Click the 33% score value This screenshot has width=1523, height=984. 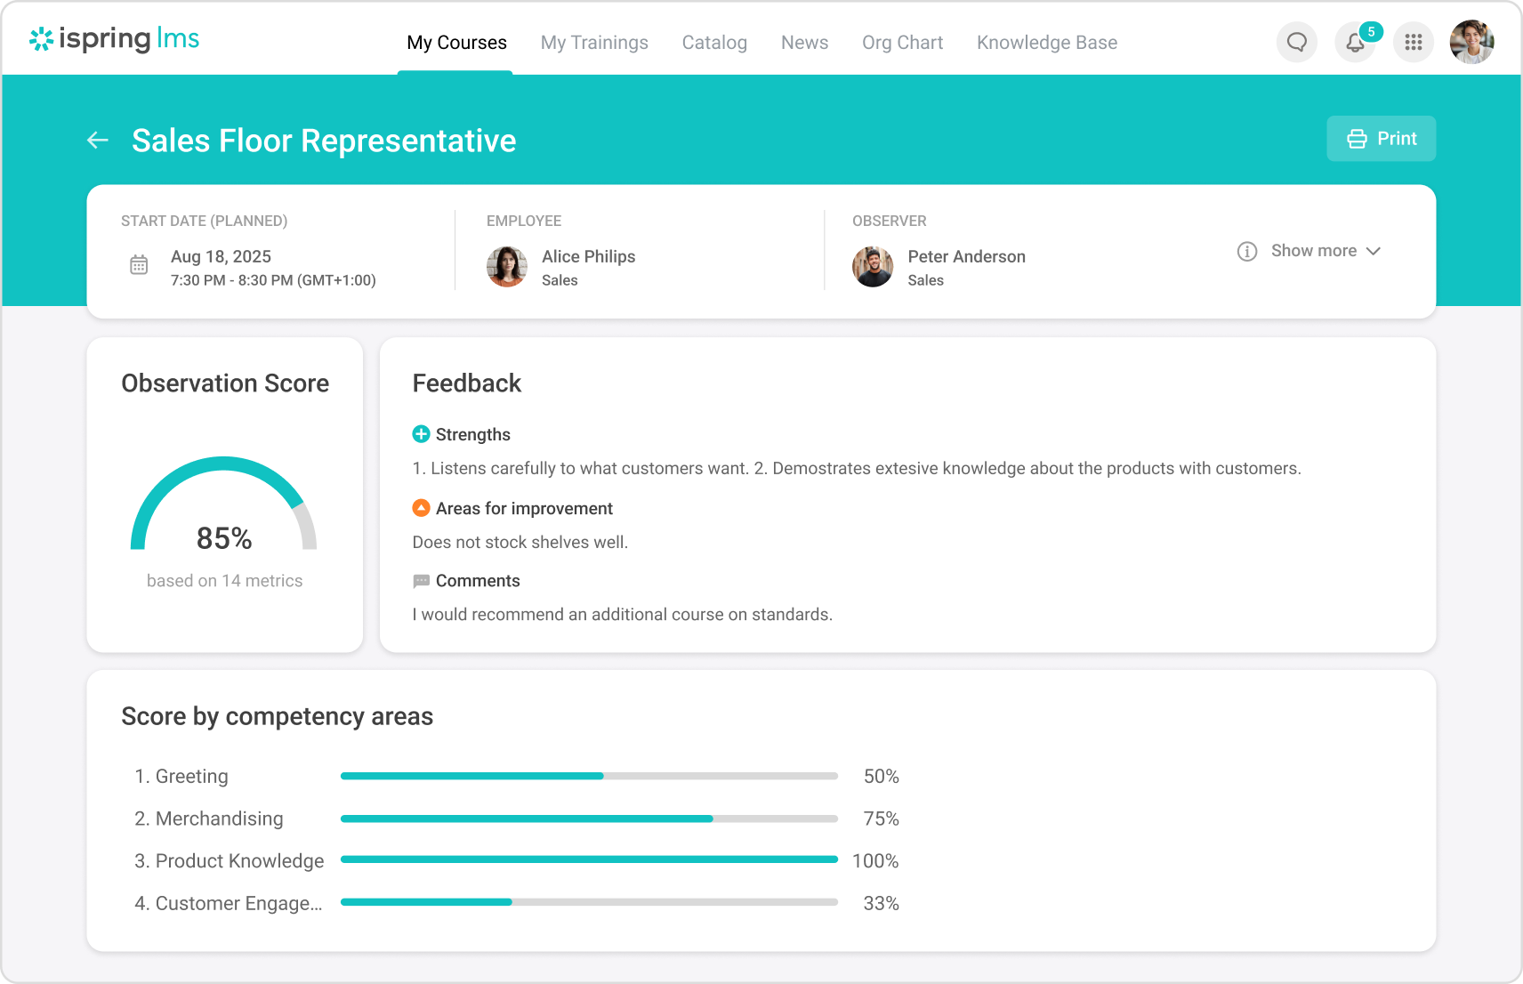click(881, 903)
